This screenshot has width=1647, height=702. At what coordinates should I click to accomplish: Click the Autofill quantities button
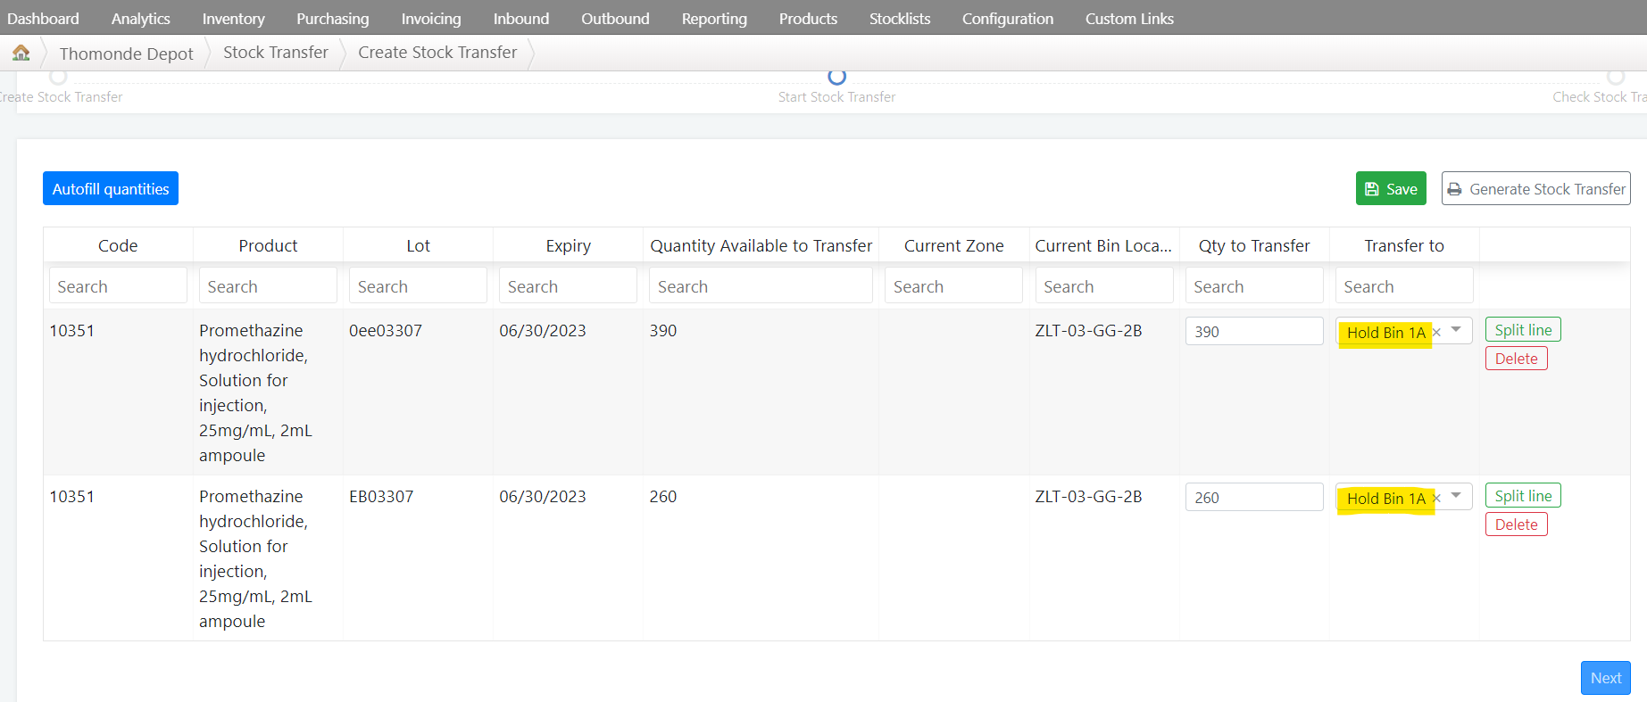tap(111, 188)
